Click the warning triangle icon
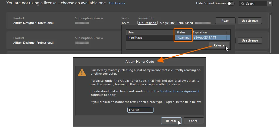The width and height of the screenshot is (279, 129). click(82, 73)
